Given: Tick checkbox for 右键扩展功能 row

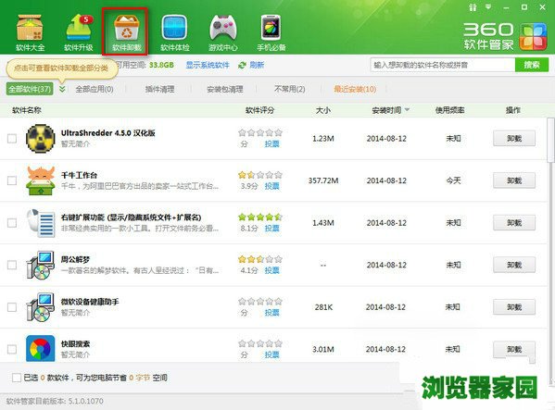Looking at the screenshot, I should coord(12,223).
